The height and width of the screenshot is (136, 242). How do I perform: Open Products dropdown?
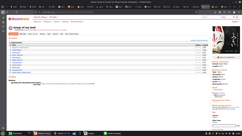point(48,22)
